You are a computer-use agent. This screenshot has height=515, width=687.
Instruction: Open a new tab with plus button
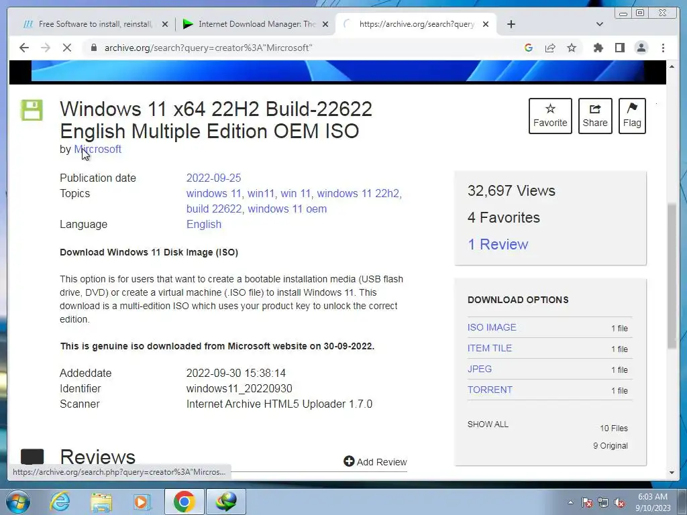(x=511, y=24)
